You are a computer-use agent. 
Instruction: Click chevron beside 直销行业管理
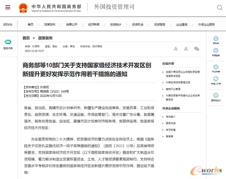(x=163, y=89)
